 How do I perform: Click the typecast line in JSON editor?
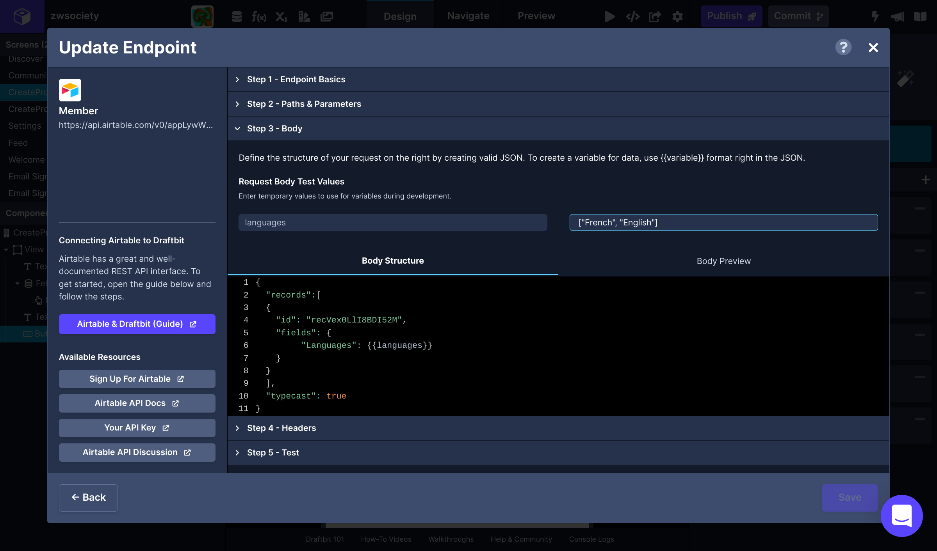tap(306, 396)
